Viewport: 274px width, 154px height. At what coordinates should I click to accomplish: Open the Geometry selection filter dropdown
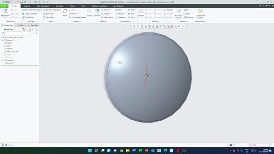tap(259, 145)
